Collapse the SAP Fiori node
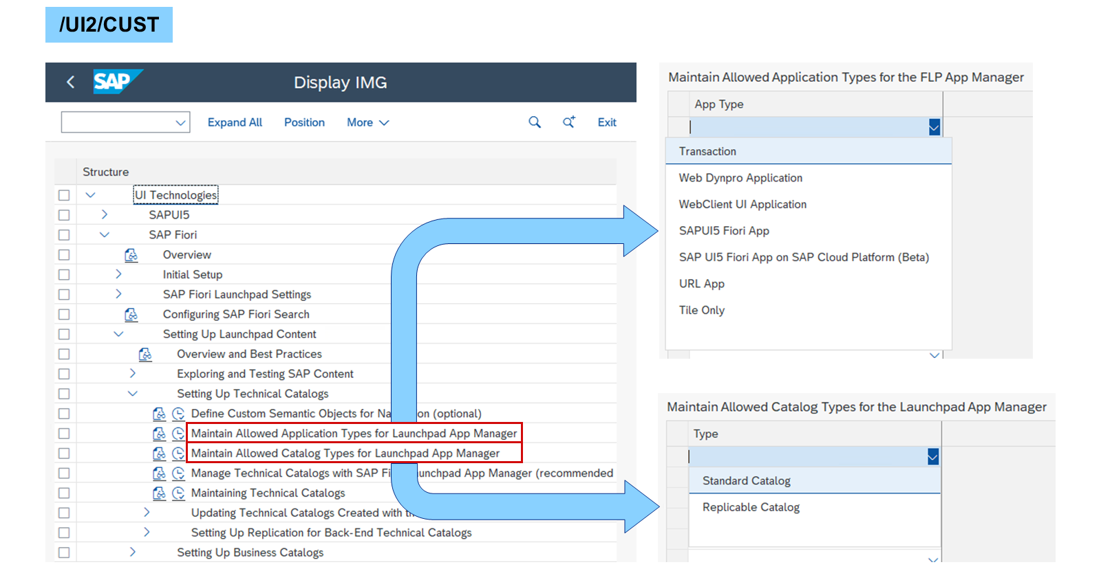The image size is (1101, 569). tap(105, 235)
